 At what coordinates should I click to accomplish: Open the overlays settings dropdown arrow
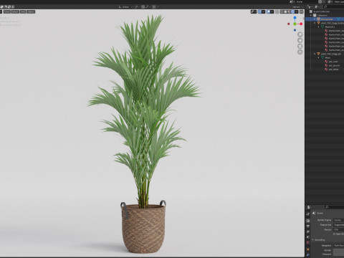(272, 11)
